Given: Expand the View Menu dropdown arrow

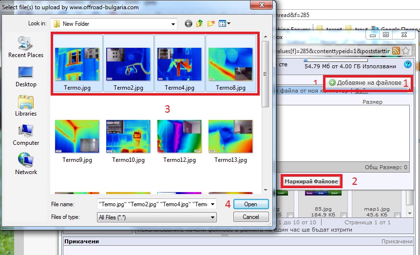Looking at the screenshot, I should pos(229,23).
